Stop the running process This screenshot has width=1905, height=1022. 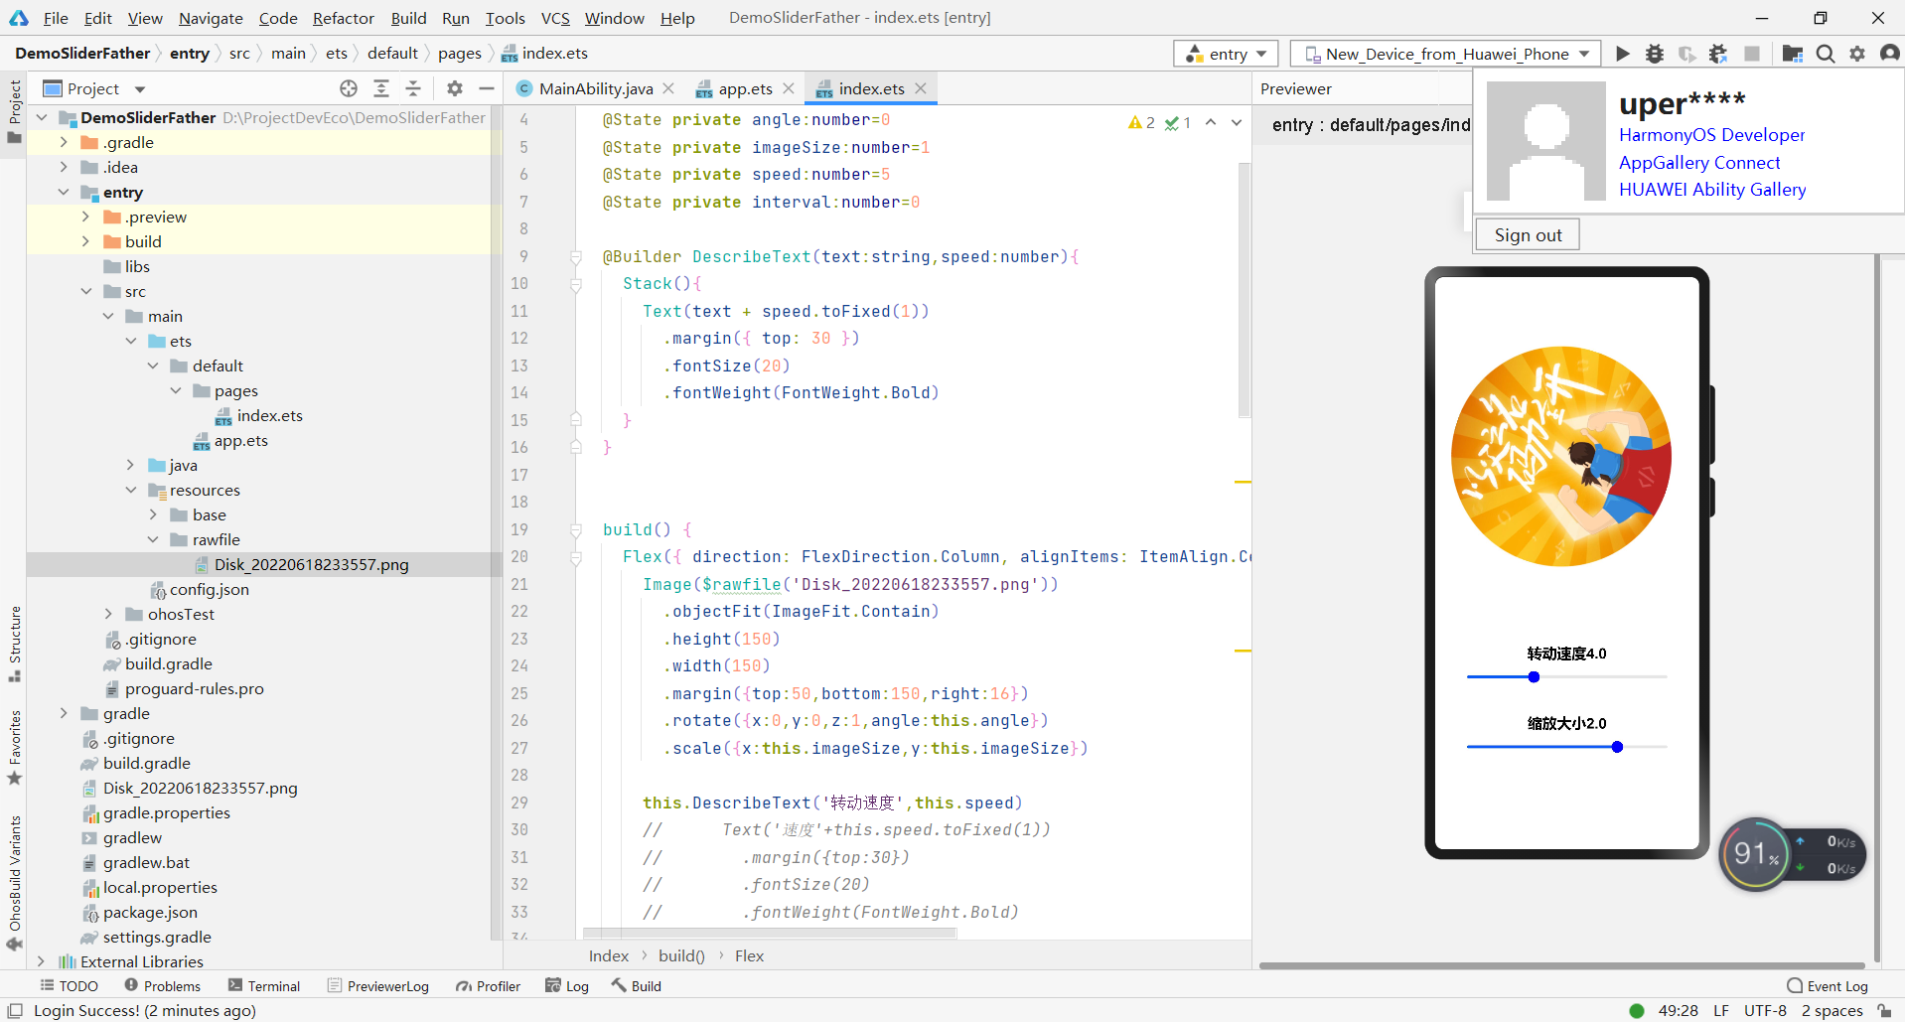pos(1752,54)
